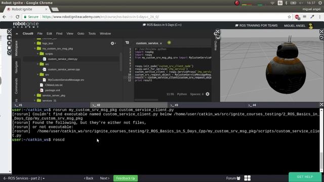Viewport: 324px width, 182px height.
Task: Open the Tools menu
Action: pyautogui.click(x=92, y=34)
